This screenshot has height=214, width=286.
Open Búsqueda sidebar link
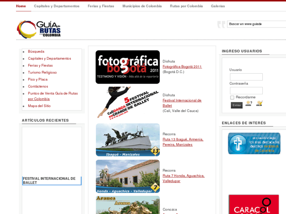point(36,51)
